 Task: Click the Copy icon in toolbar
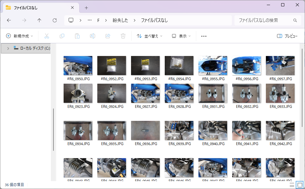click(62, 36)
